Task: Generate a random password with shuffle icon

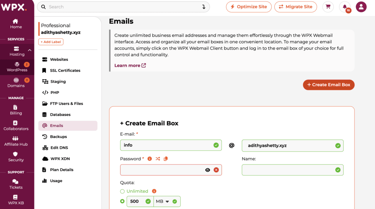Action: pos(157,159)
